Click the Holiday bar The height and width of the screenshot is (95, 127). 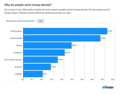(x=48, y=45)
